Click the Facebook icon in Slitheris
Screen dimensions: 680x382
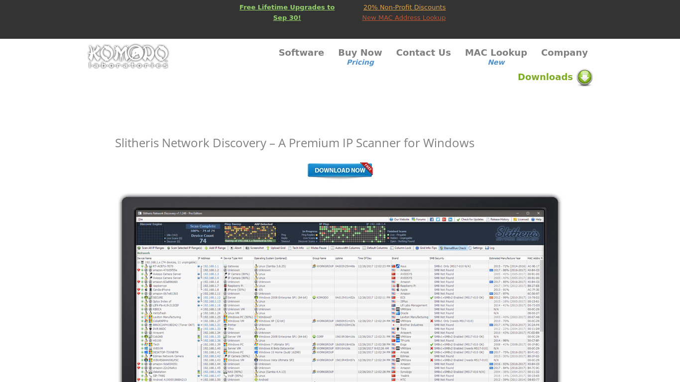(x=432, y=219)
